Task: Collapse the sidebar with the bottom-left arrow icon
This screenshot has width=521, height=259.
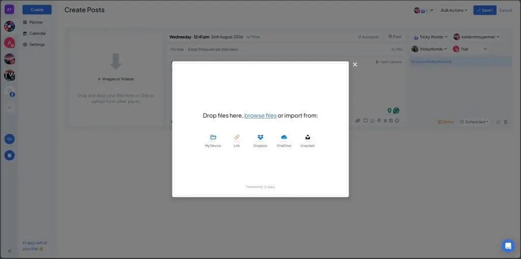Action: point(10,251)
